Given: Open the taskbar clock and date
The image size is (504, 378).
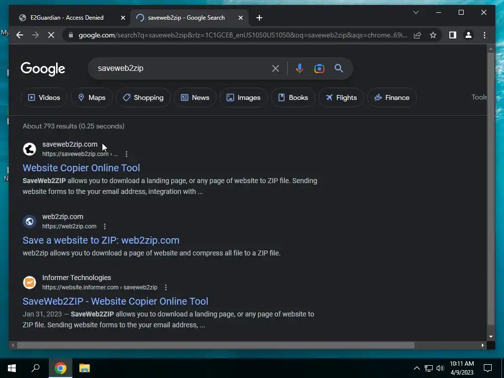Looking at the screenshot, I should [x=462, y=368].
